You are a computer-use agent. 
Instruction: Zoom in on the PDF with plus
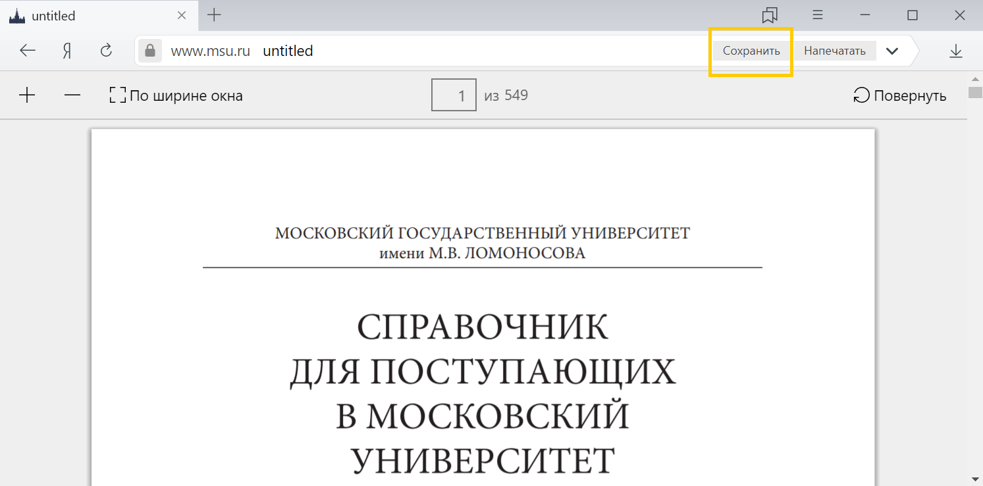[27, 95]
